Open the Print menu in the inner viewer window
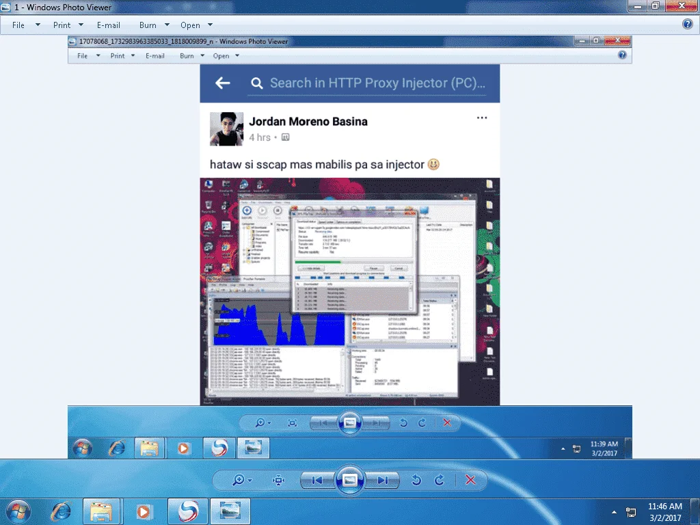700x525 pixels. click(x=118, y=56)
